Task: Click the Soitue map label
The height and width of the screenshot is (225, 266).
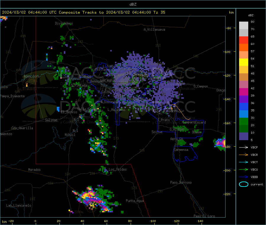Action: [157, 132]
